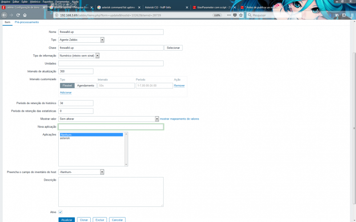Go back with the browser back arrow
356x222 pixels.
(4, 15)
